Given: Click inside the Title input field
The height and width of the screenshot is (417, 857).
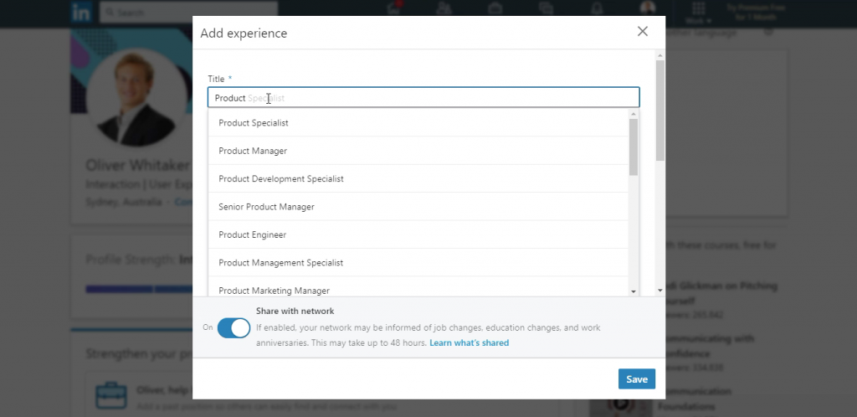Looking at the screenshot, I should tap(423, 98).
